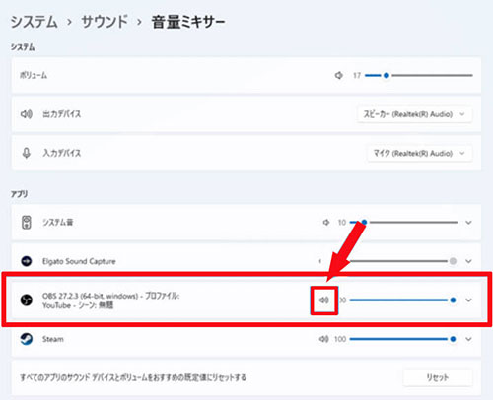The width and height of the screenshot is (493, 400).
Task: Go to サウンド in the breadcrumb
Action: 105,22
